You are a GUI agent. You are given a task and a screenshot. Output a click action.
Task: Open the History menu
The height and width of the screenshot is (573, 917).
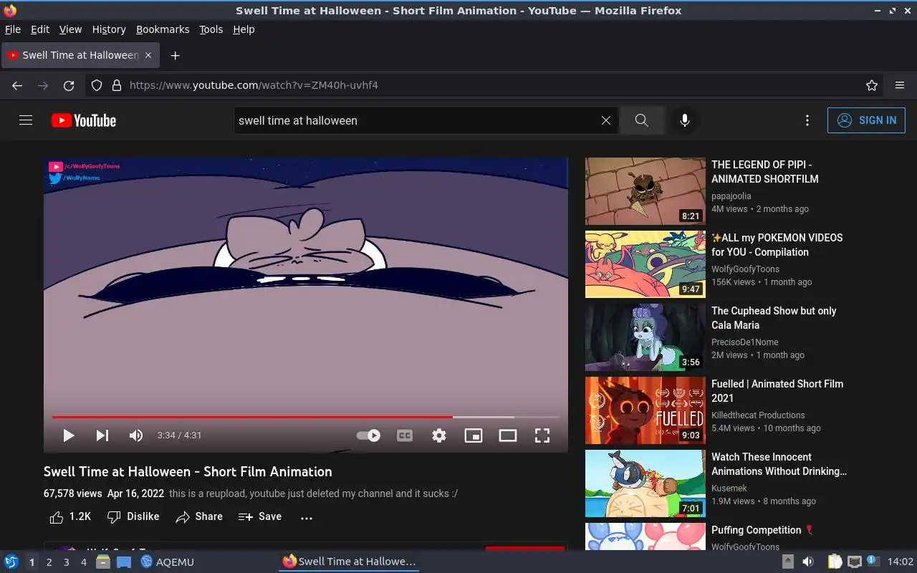(x=109, y=29)
